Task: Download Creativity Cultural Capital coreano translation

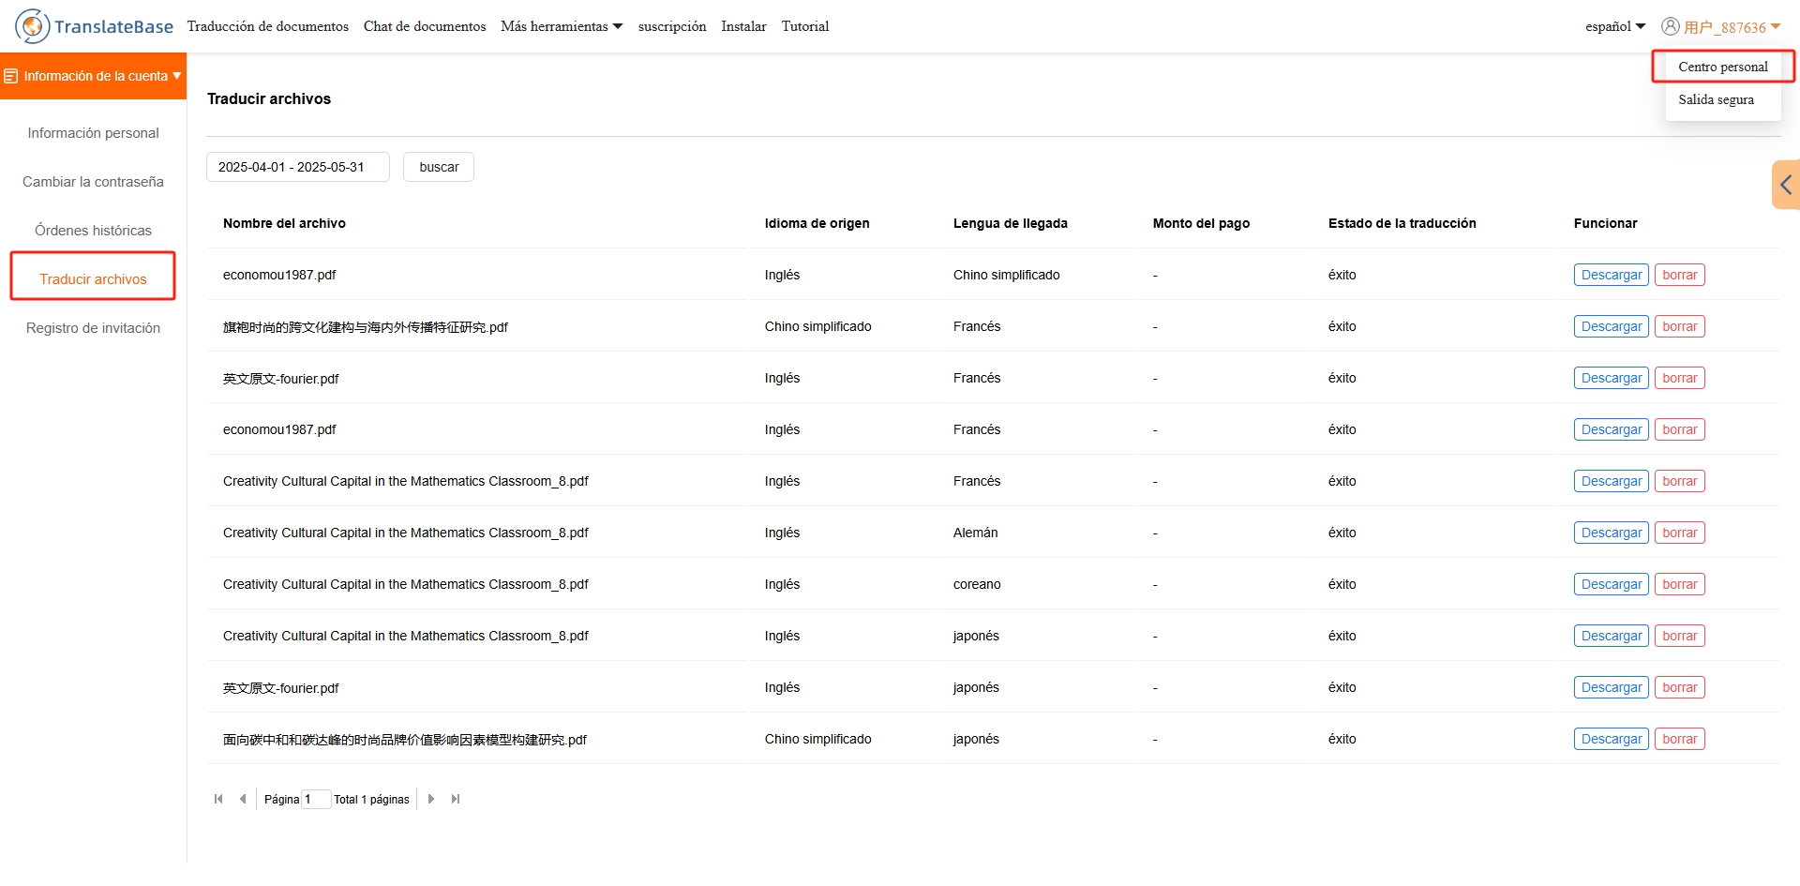Action: pos(1612,584)
